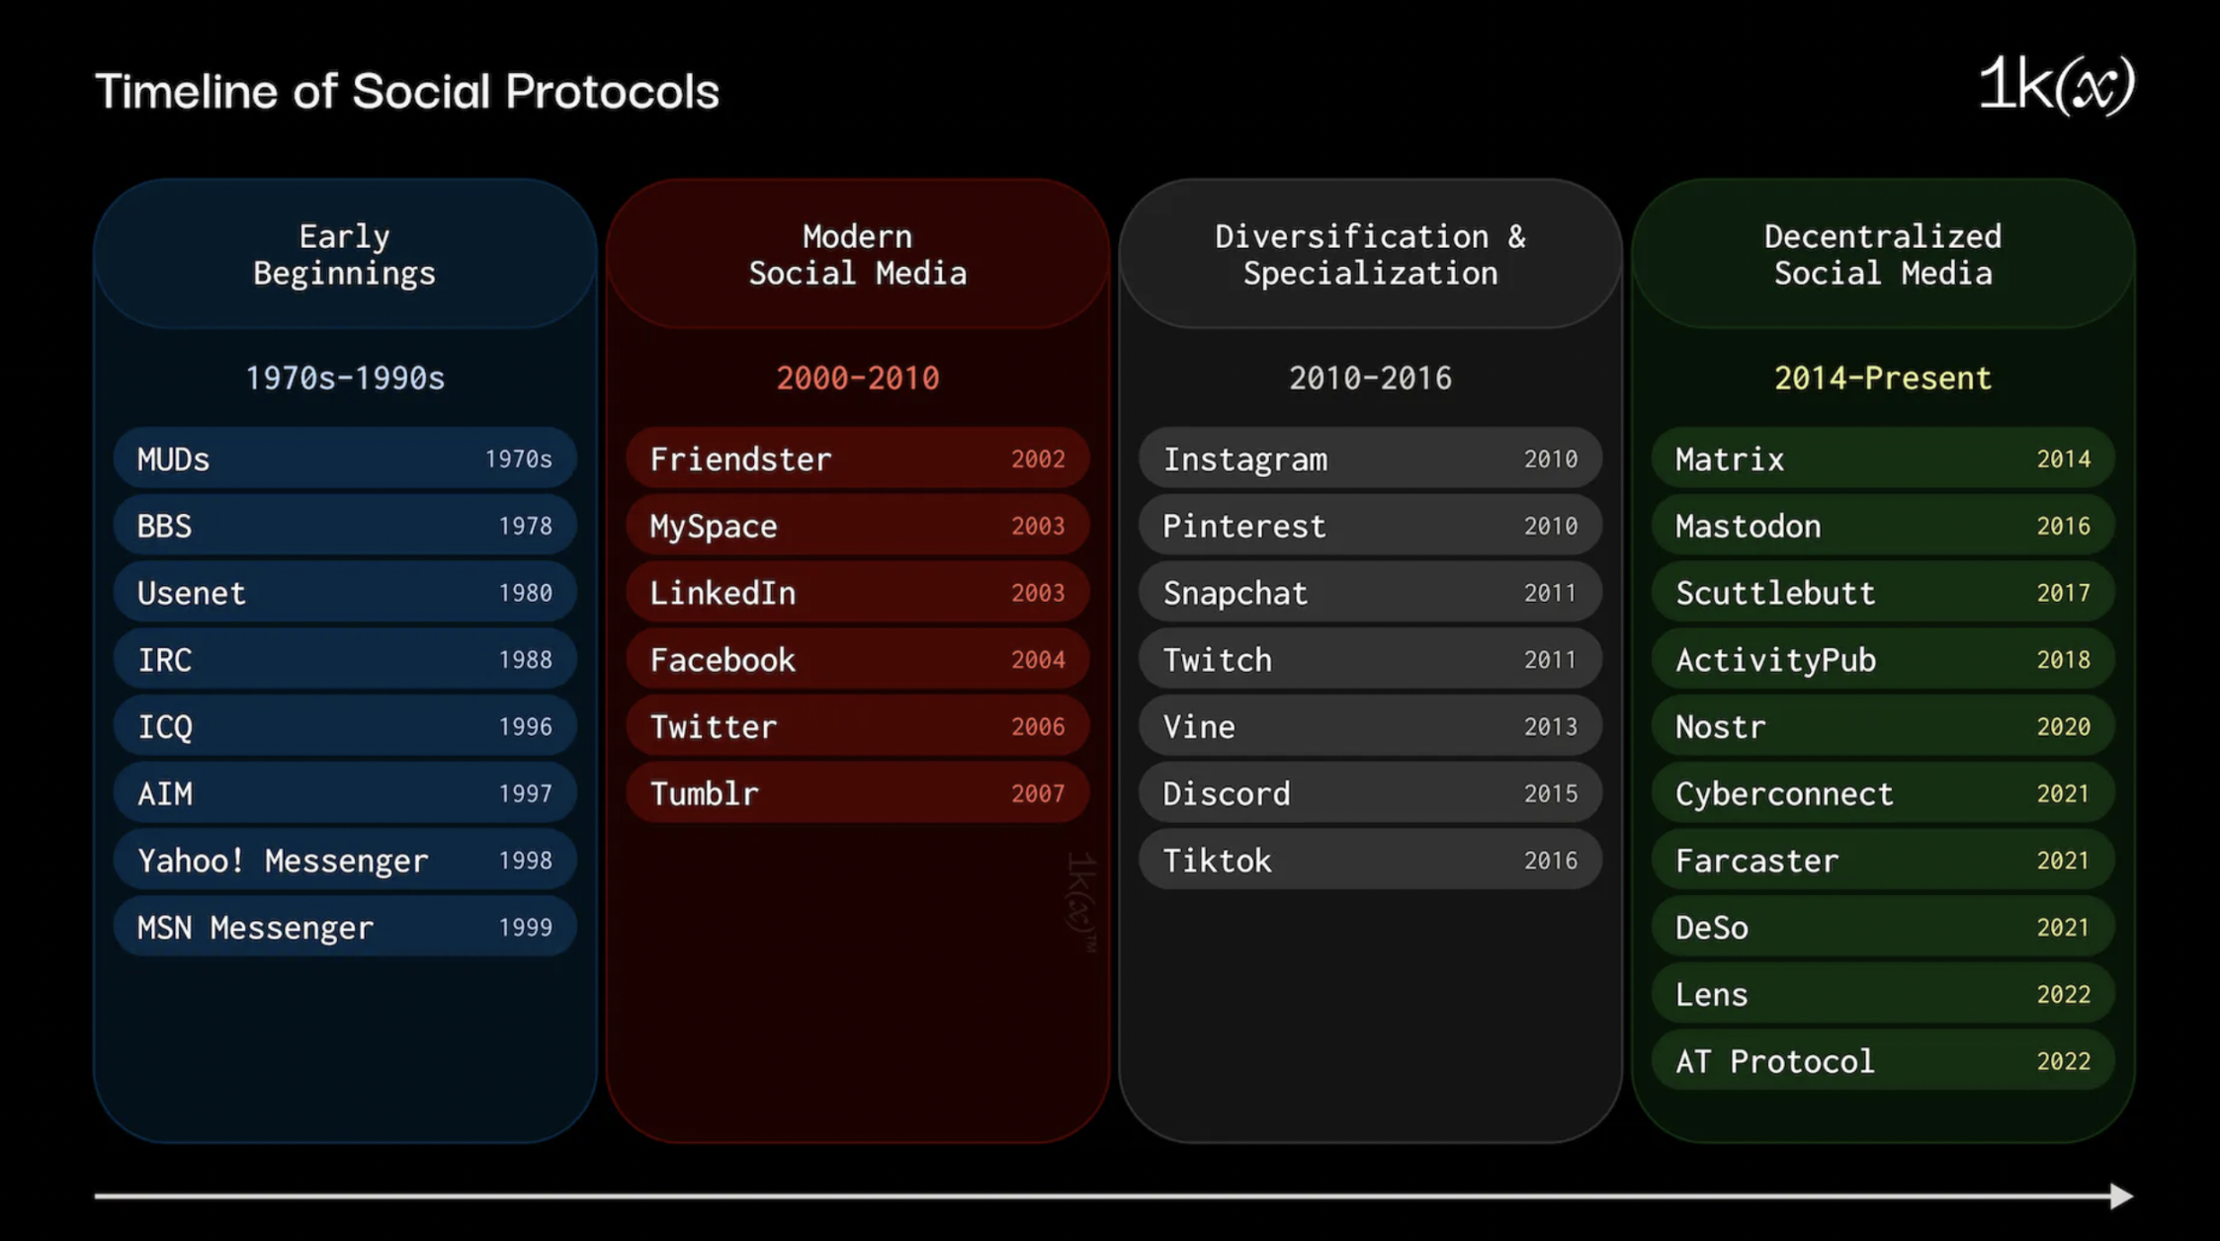Select Nostr in Decentralized Social Media
Screen dimensions: 2220x1241
tap(1881, 726)
